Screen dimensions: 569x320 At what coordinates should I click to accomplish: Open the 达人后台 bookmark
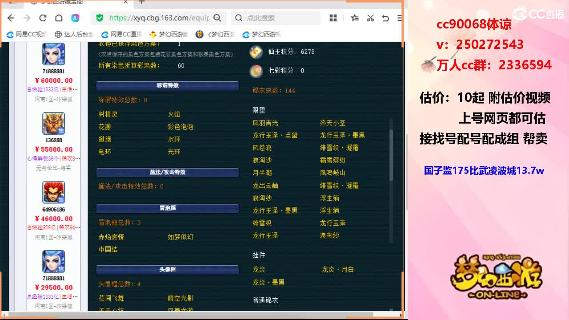74,34
